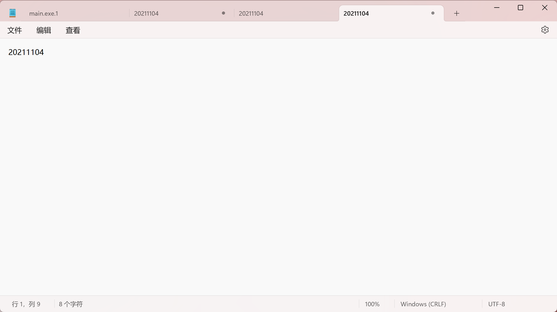Click the Notepad app icon in title bar
This screenshot has height=312, width=557.
[x=13, y=13]
